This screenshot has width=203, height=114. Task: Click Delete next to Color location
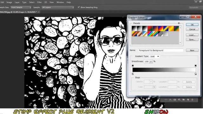[189, 87]
